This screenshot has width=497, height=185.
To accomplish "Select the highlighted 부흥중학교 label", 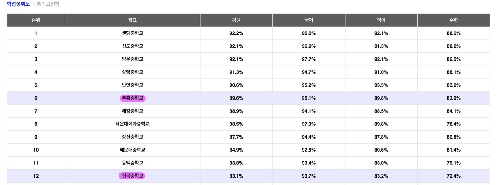I will click(133, 98).
